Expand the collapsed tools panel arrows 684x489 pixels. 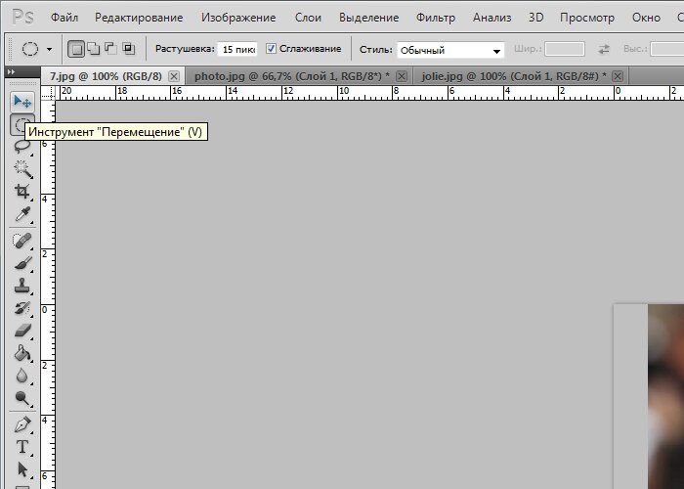[12, 71]
